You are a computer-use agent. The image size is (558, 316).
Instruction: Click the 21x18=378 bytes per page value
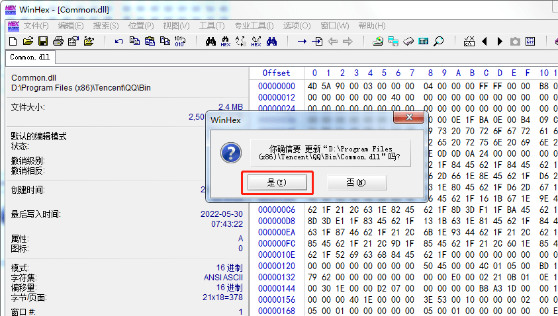coord(222,297)
